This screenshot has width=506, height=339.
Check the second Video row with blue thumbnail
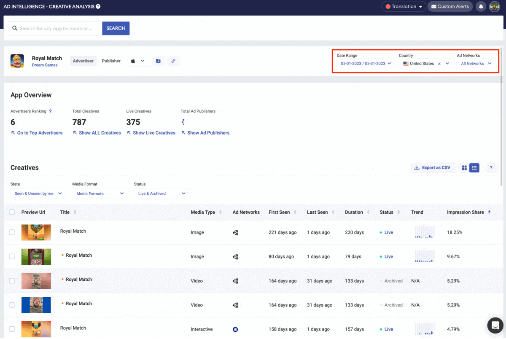(12, 305)
